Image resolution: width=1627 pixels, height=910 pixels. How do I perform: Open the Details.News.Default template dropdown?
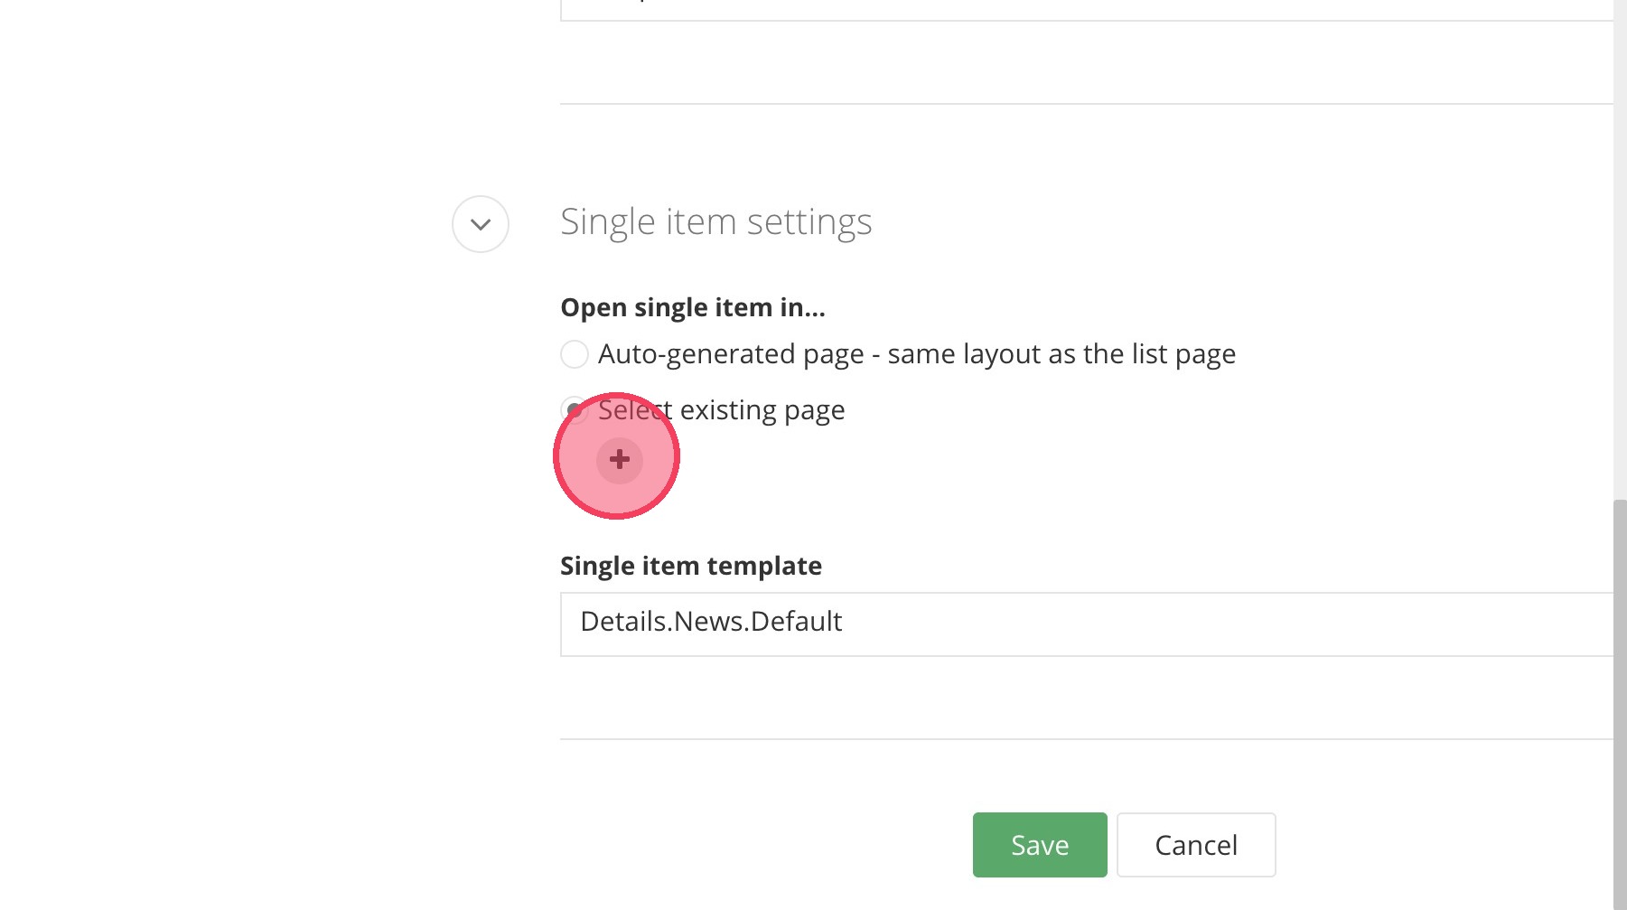point(1084,624)
